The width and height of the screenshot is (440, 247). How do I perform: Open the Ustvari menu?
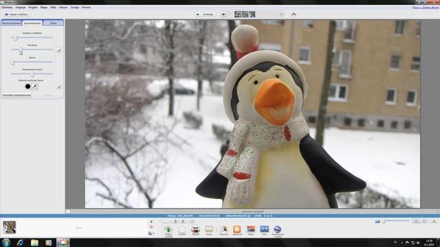63,8
